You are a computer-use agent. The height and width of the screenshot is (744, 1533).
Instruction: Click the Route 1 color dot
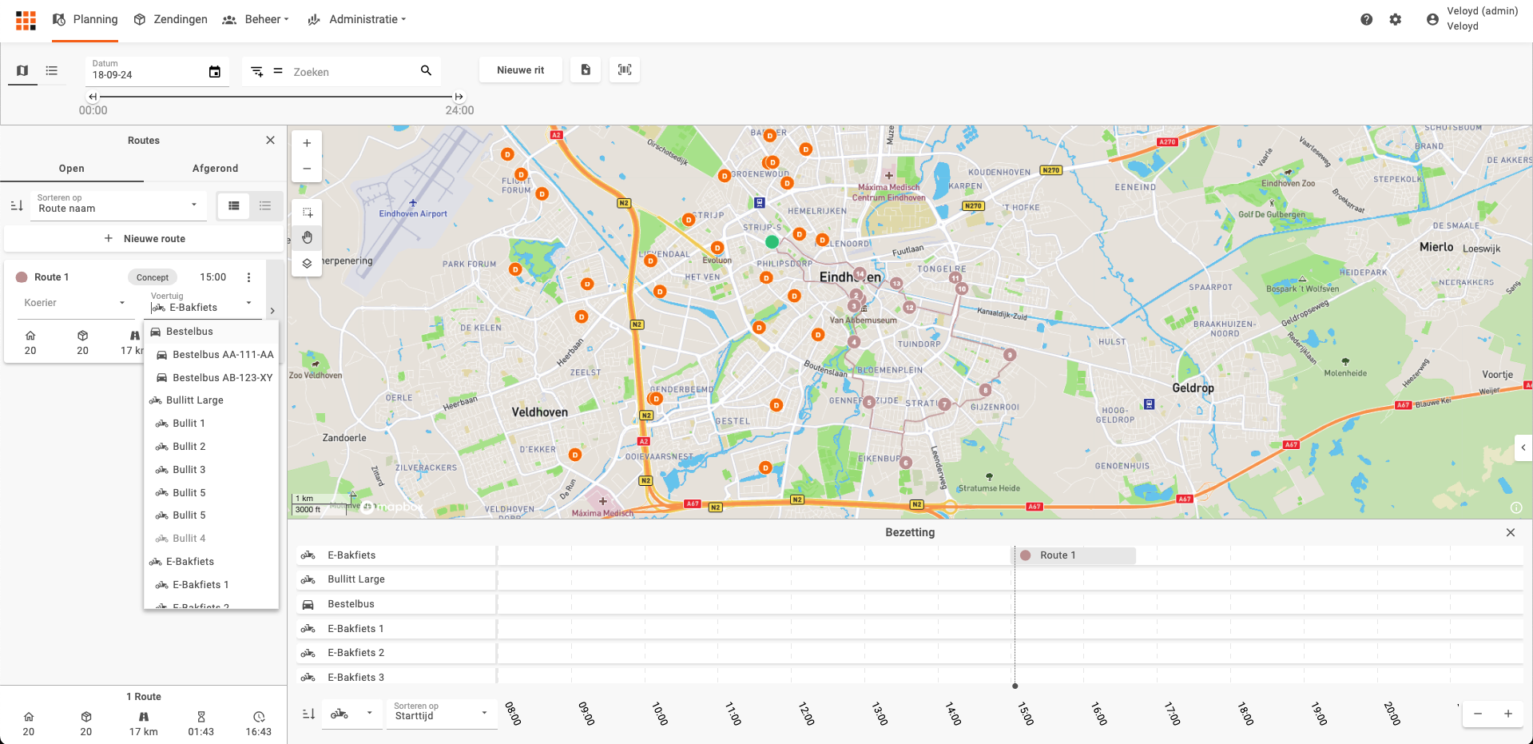22,277
